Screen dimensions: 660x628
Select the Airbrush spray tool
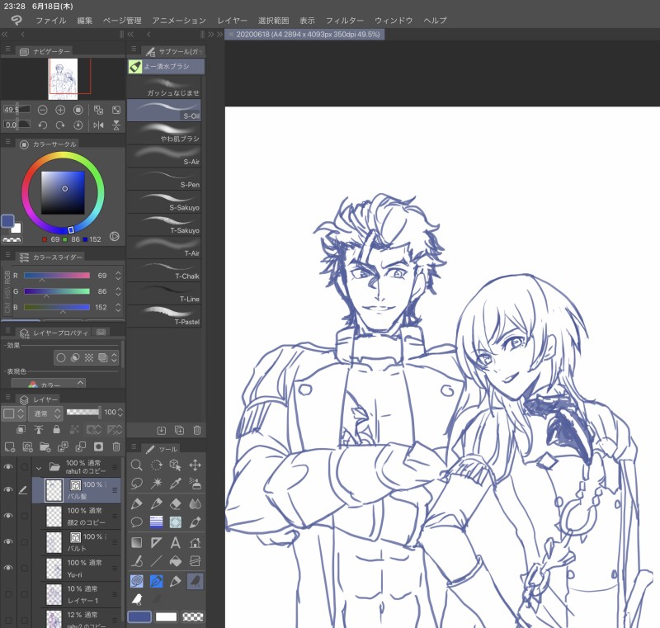(x=195, y=484)
